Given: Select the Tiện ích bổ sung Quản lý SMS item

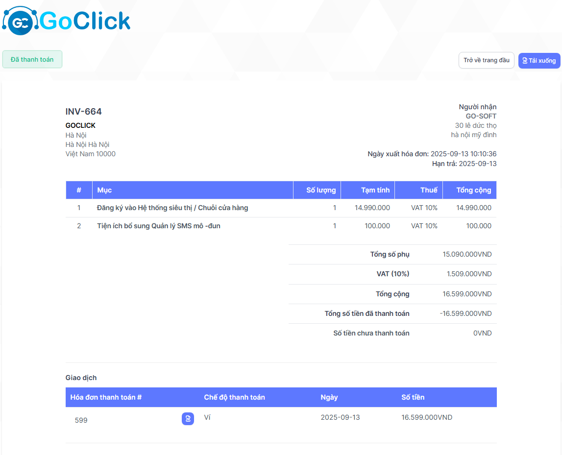Looking at the screenshot, I should pos(159,226).
